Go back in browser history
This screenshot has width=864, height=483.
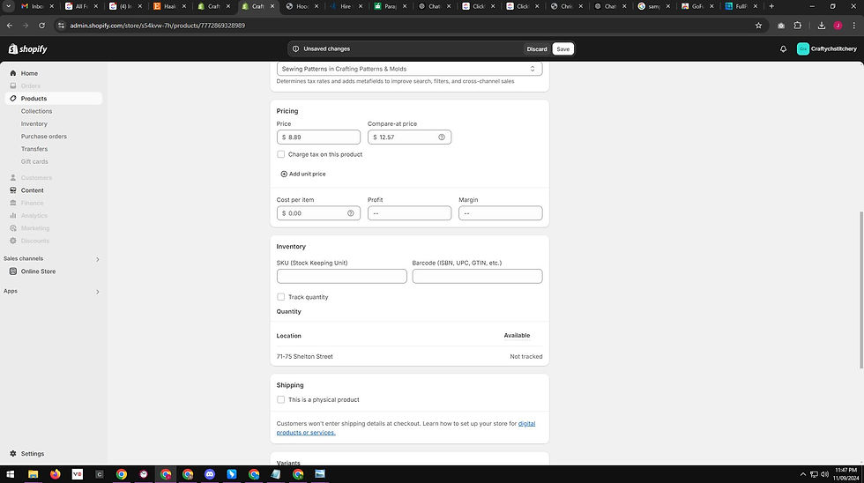pos(10,26)
